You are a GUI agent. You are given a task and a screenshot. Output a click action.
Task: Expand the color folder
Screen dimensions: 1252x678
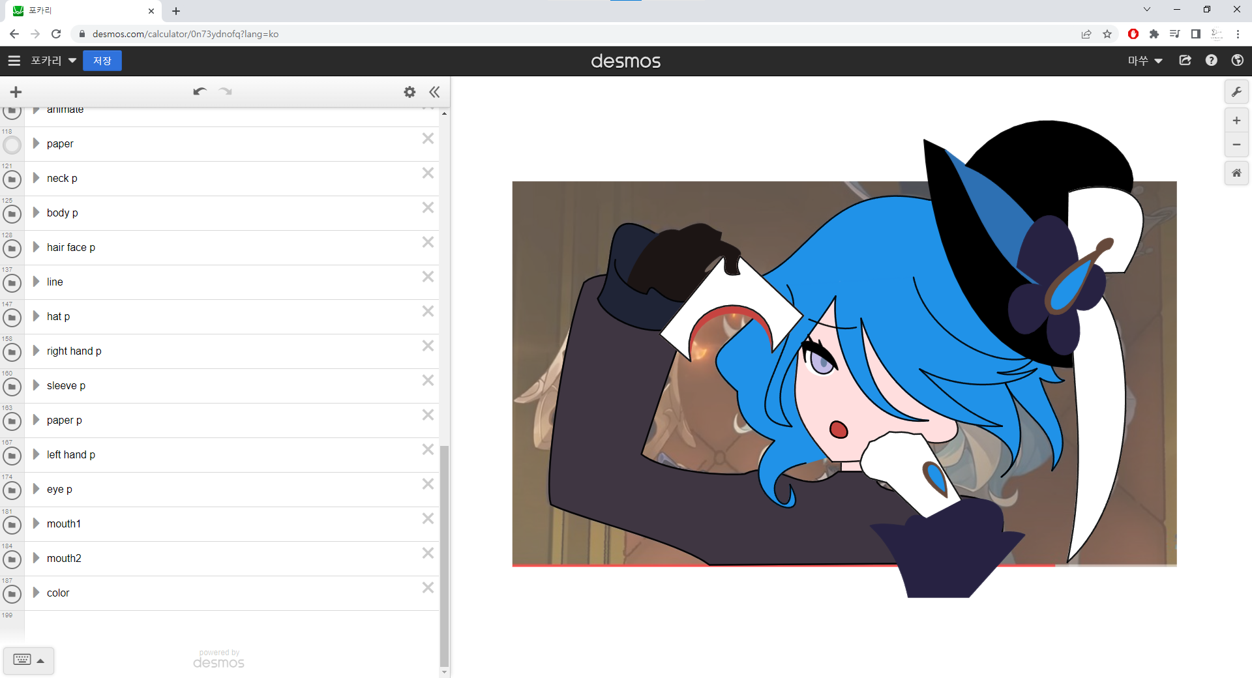[x=37, y=593]
